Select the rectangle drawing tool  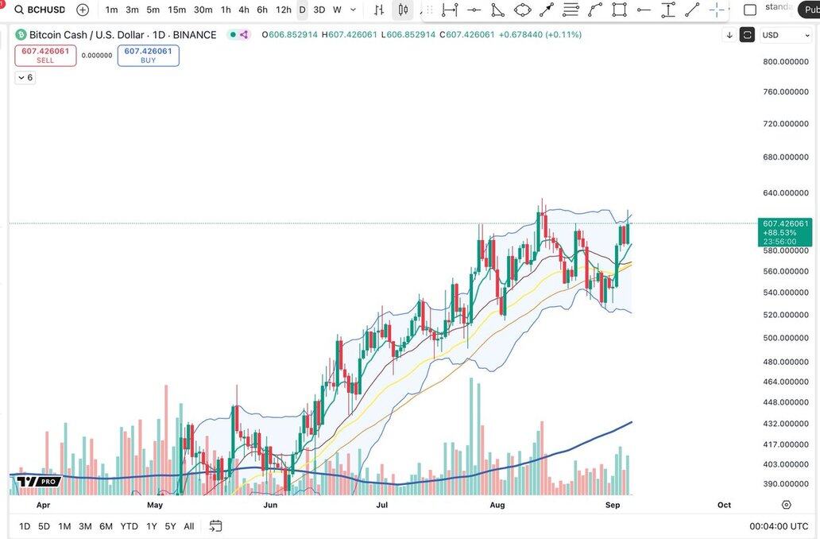pos(620,10)
